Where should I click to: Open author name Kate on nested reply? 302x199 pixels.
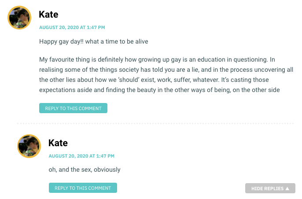(x=58, y=143)
